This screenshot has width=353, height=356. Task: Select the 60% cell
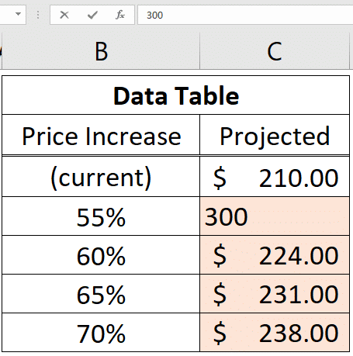tap(101, 255)
